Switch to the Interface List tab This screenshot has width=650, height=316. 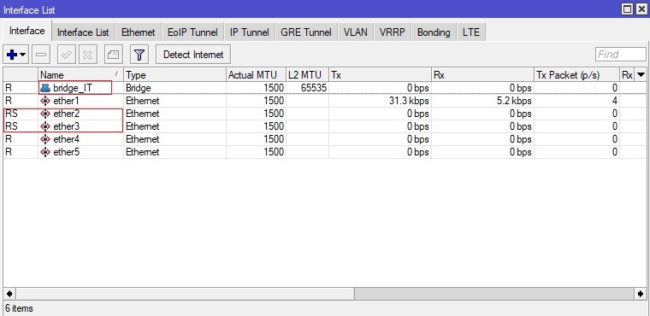pos(83,32)
